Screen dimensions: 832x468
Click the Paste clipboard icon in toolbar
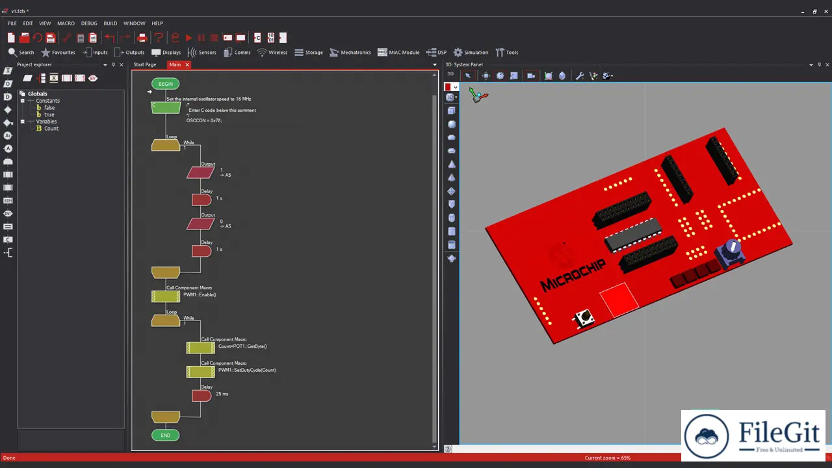tap(93, 38)
